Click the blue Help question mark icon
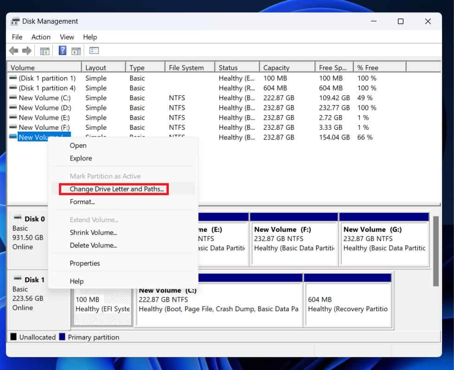 tap(63, 51)
